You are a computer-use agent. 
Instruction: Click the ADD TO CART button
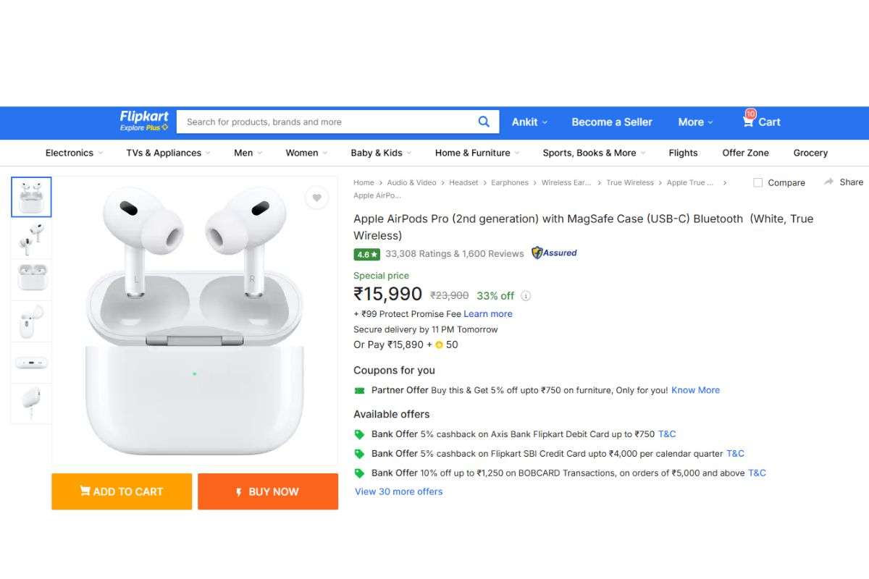[x=121, y=491]
